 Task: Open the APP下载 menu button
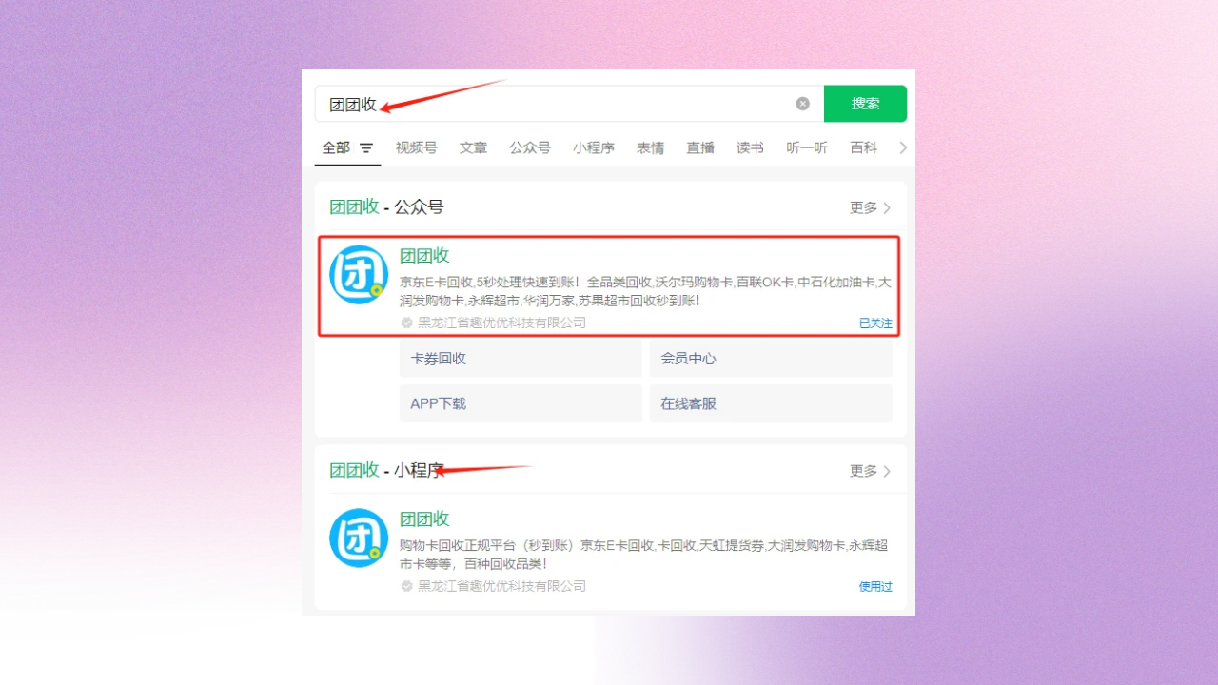(521, 403)
